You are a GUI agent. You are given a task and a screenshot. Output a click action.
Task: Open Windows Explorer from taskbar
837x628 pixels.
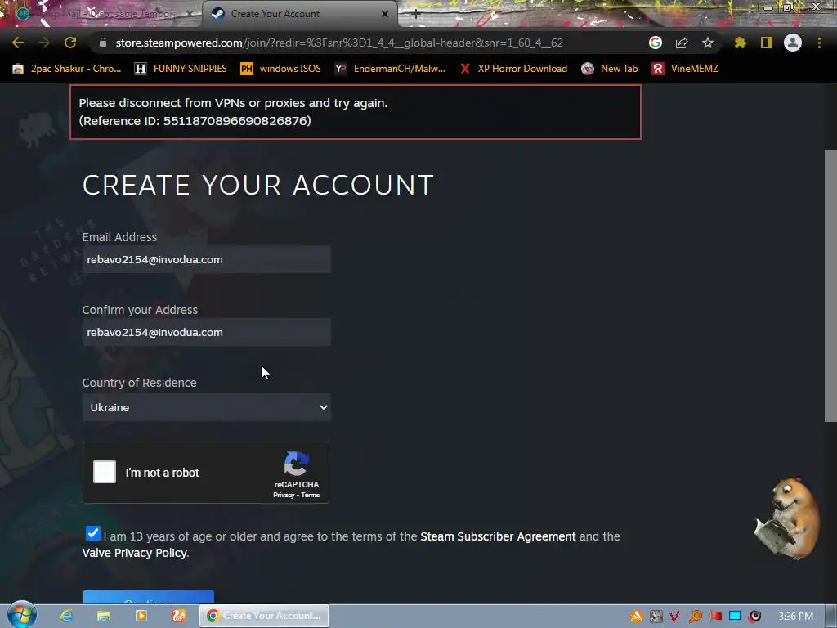(104, 616)
